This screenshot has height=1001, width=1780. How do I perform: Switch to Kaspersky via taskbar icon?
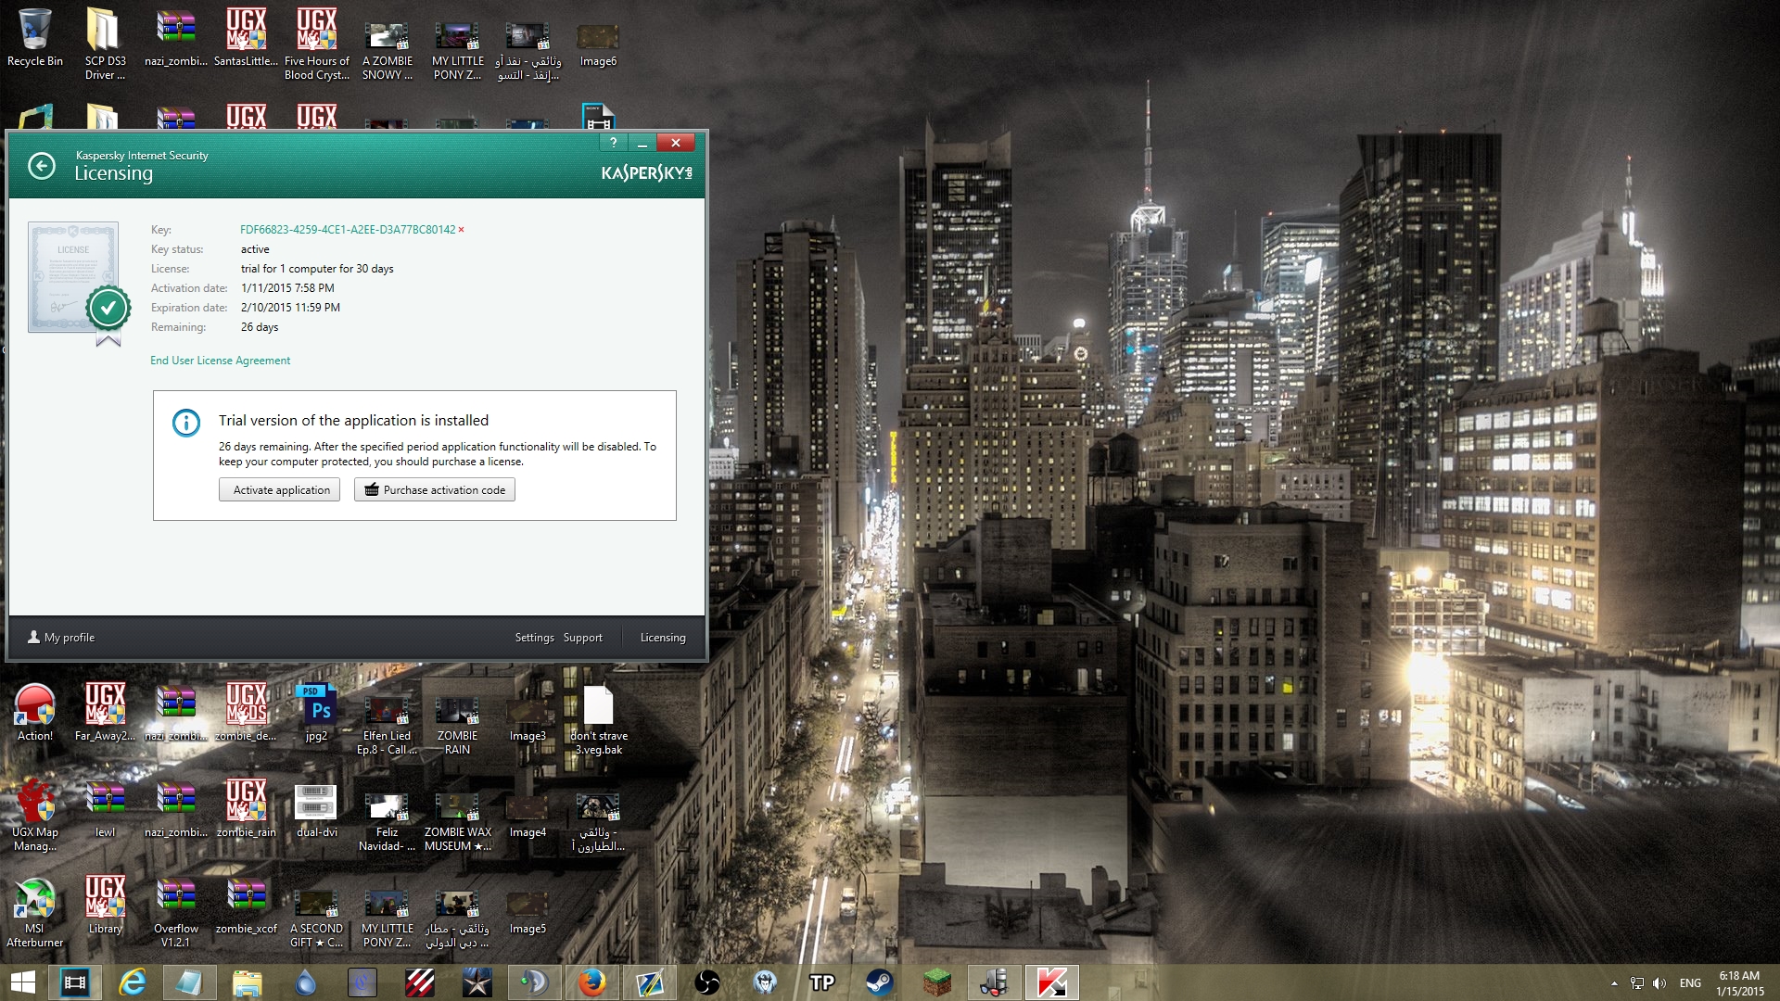(1051, 982)
